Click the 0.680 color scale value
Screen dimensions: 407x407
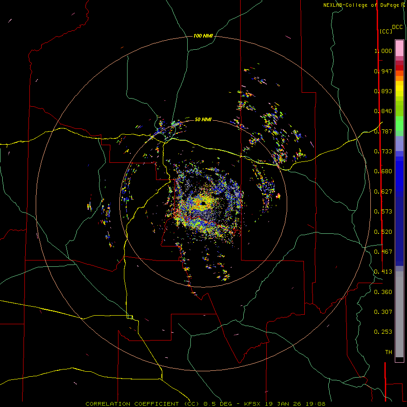point(383,171)
